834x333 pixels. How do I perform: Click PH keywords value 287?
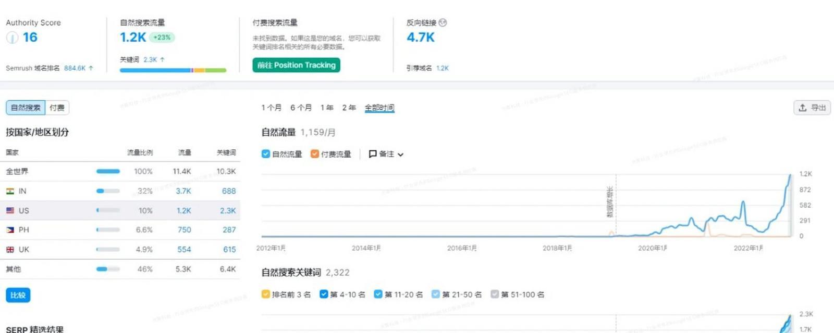(x=229, y=230)
